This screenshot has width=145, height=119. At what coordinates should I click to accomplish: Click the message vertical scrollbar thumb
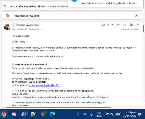[x=144, y=29]
